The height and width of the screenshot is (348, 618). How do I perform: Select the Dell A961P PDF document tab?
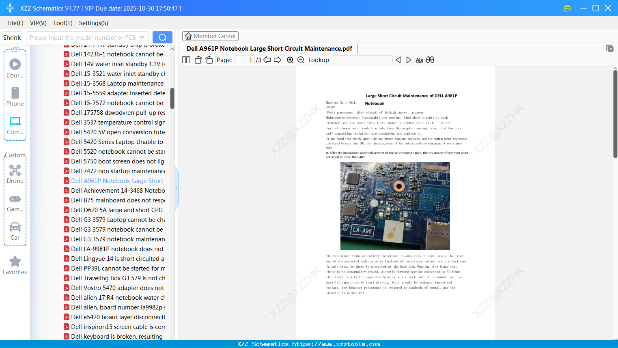pos(269,49)
